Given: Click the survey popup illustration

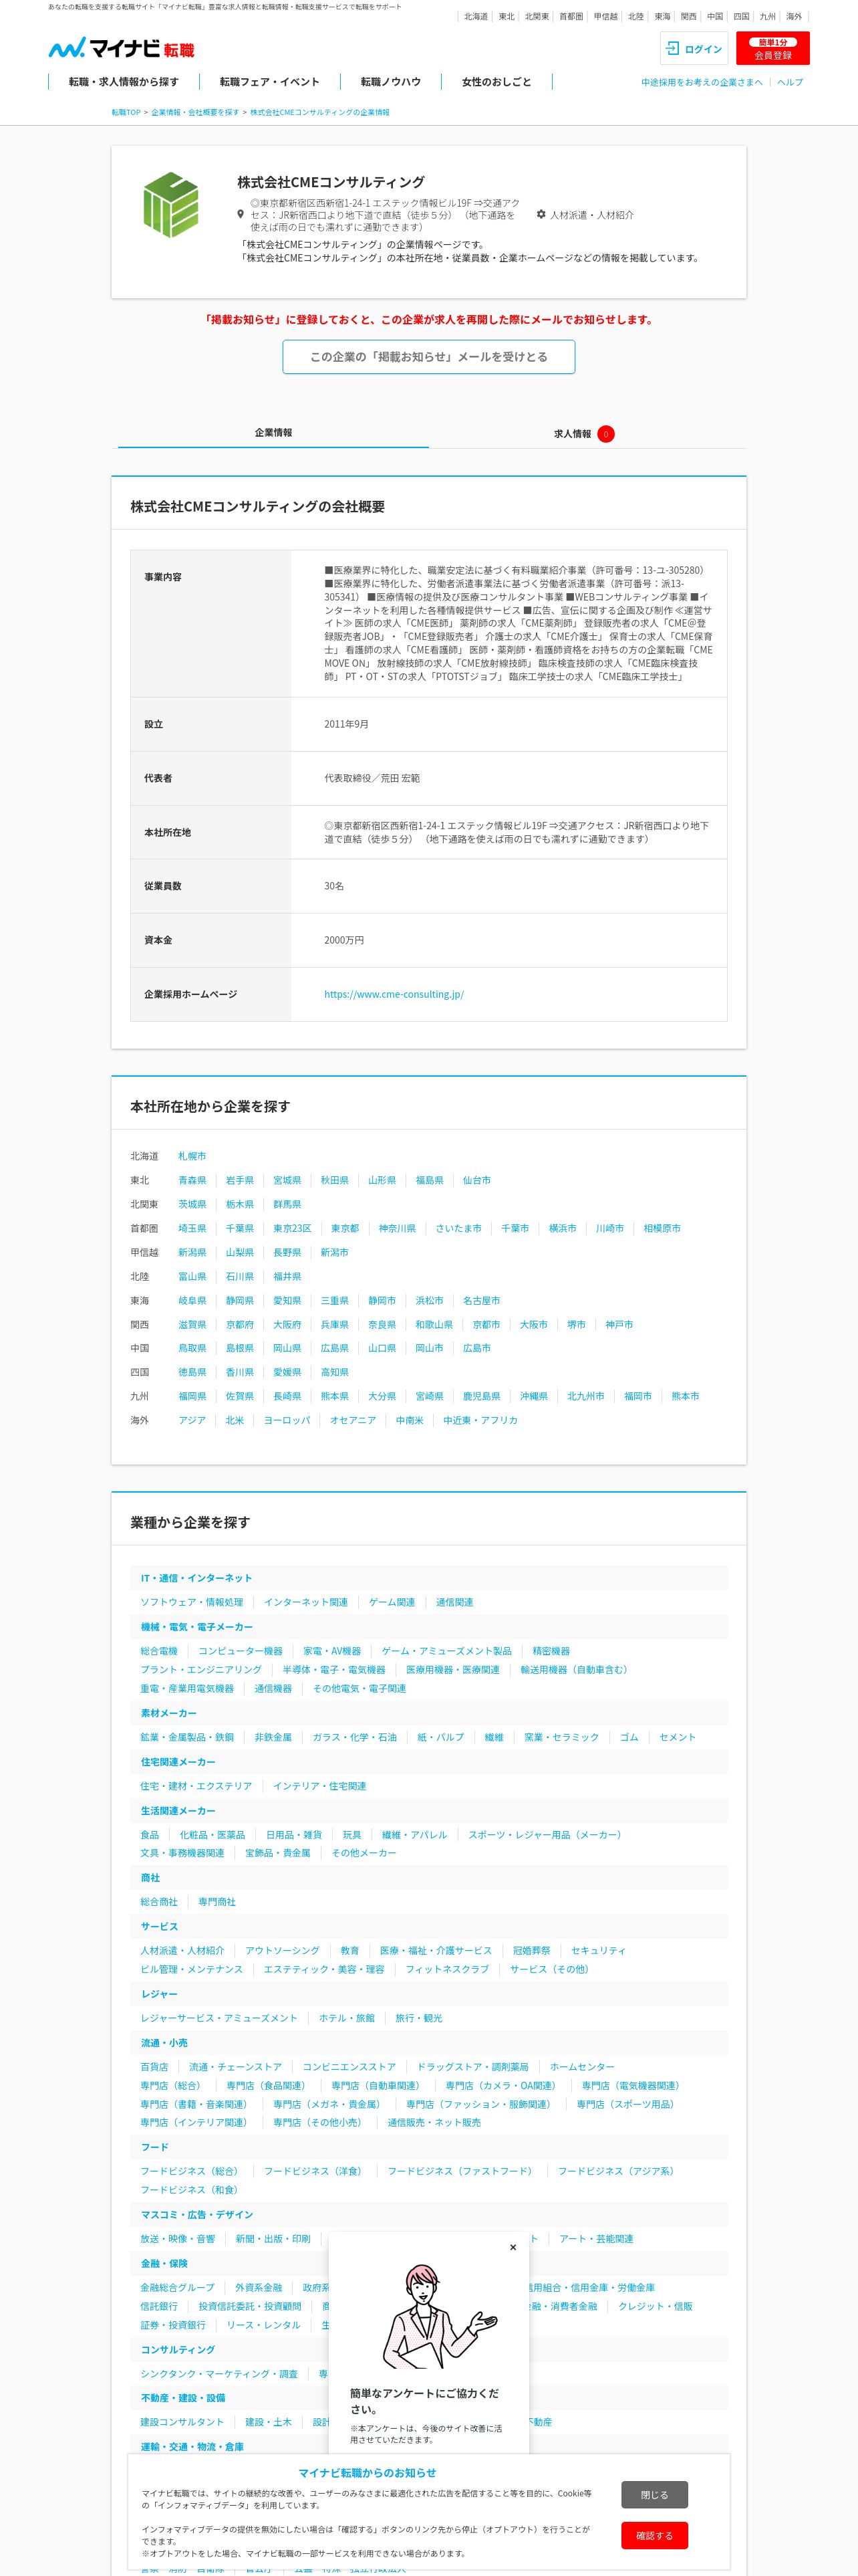Looking at the screenshot, I should click(438, 2317).
